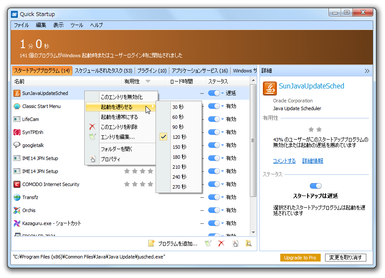Select the checked 120 秒 delay option
Viewport: 385px width, 278px height.
pyautogui.click(x=179, y=137)
